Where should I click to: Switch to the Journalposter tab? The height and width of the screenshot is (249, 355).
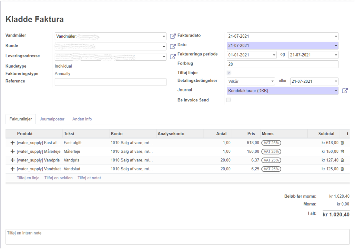pos(52,119)
